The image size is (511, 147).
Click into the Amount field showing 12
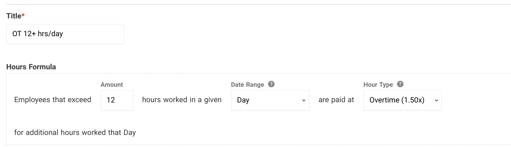coord(116,100)
